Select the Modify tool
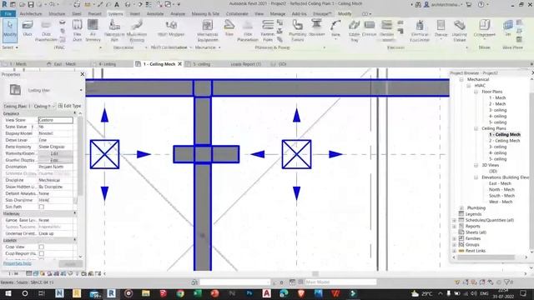The height and width of the screenshot is (300, 534). (10, 31)
